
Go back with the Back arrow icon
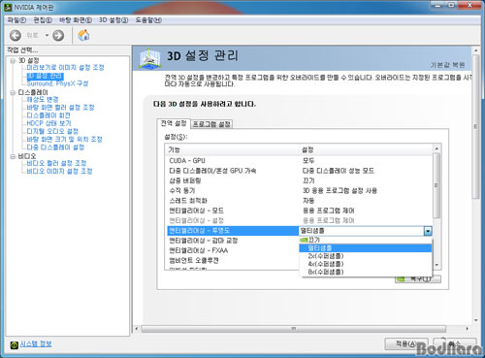16,35
